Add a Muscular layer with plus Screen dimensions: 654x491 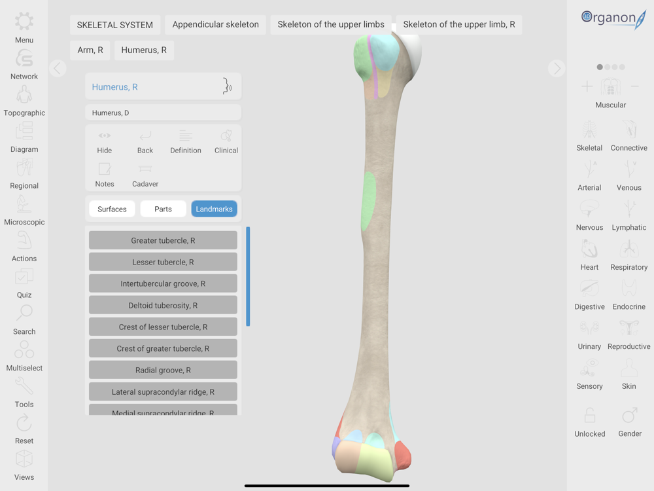pos(587,86)
